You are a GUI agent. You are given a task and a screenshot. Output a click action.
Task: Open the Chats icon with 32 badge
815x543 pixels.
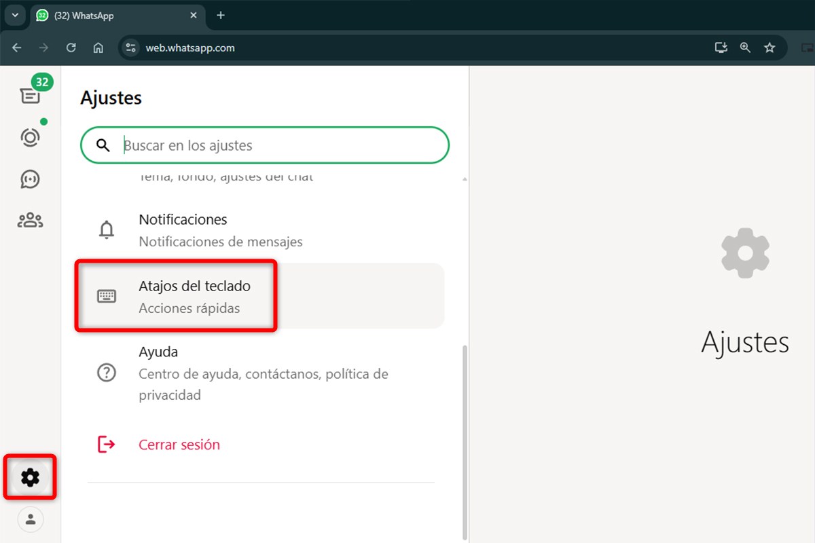(31, 94)
